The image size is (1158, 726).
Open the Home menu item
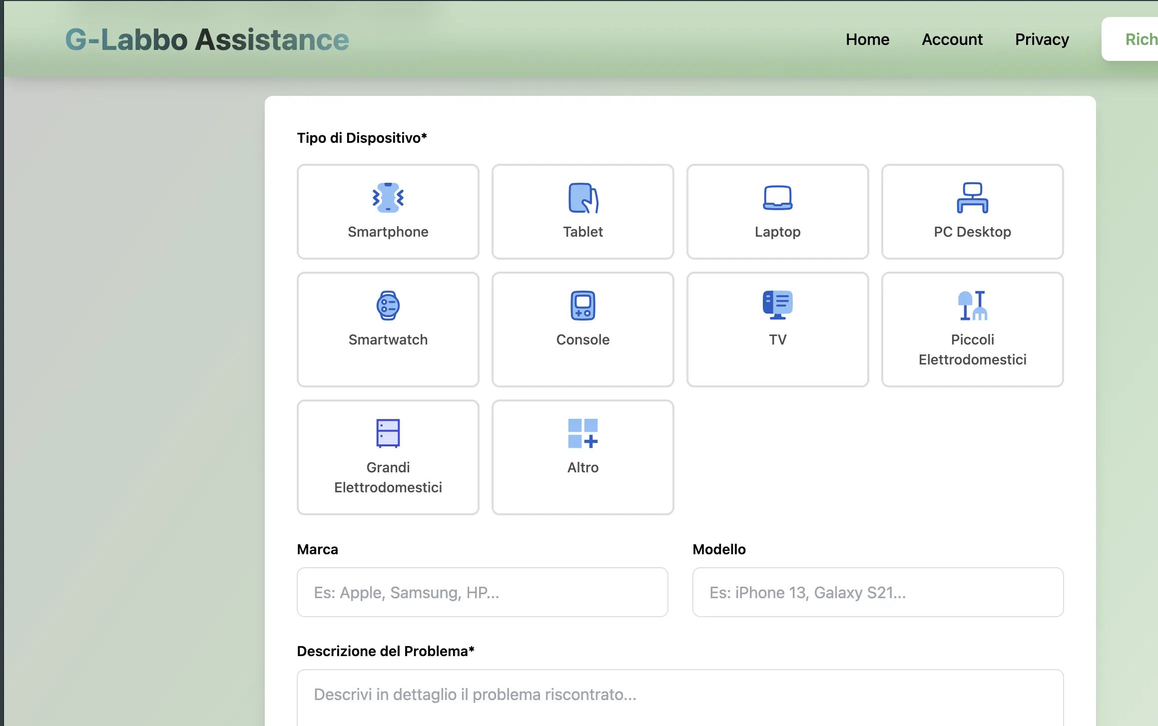point(867,39)
